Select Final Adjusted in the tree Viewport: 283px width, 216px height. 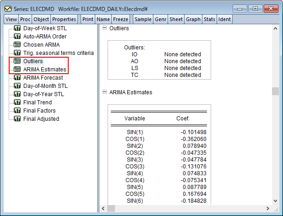click(x=41, y=119)
